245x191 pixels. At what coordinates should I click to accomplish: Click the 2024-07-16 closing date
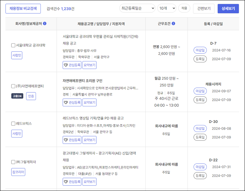click(x=221, y=50)
